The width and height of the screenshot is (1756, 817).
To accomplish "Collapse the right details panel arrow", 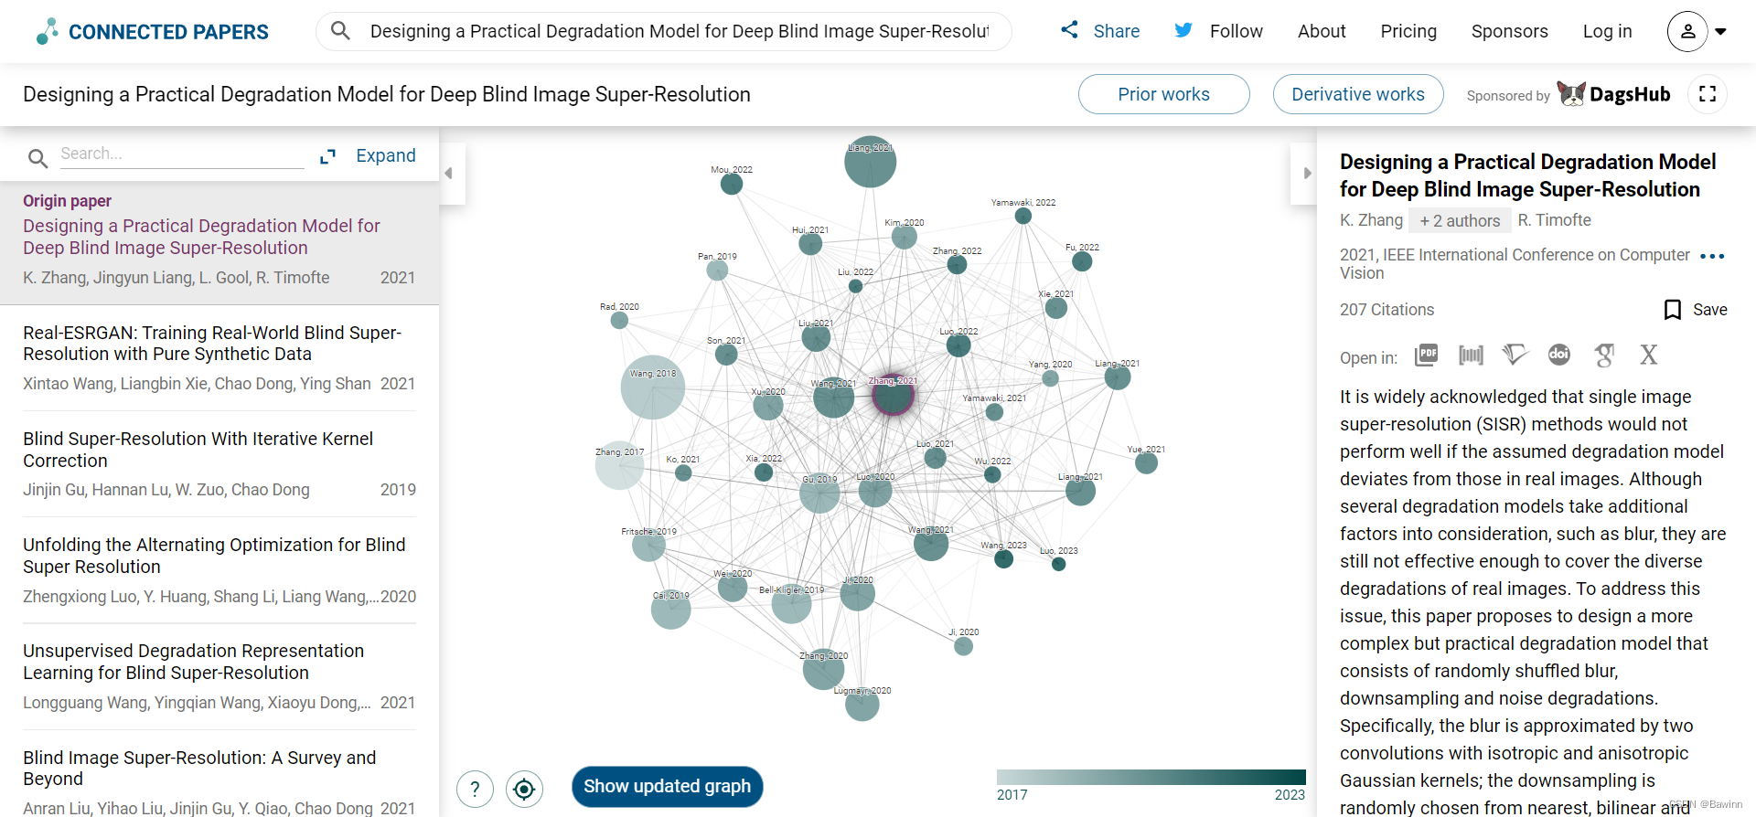I will pyautogui.click(x=1306, y=173).
